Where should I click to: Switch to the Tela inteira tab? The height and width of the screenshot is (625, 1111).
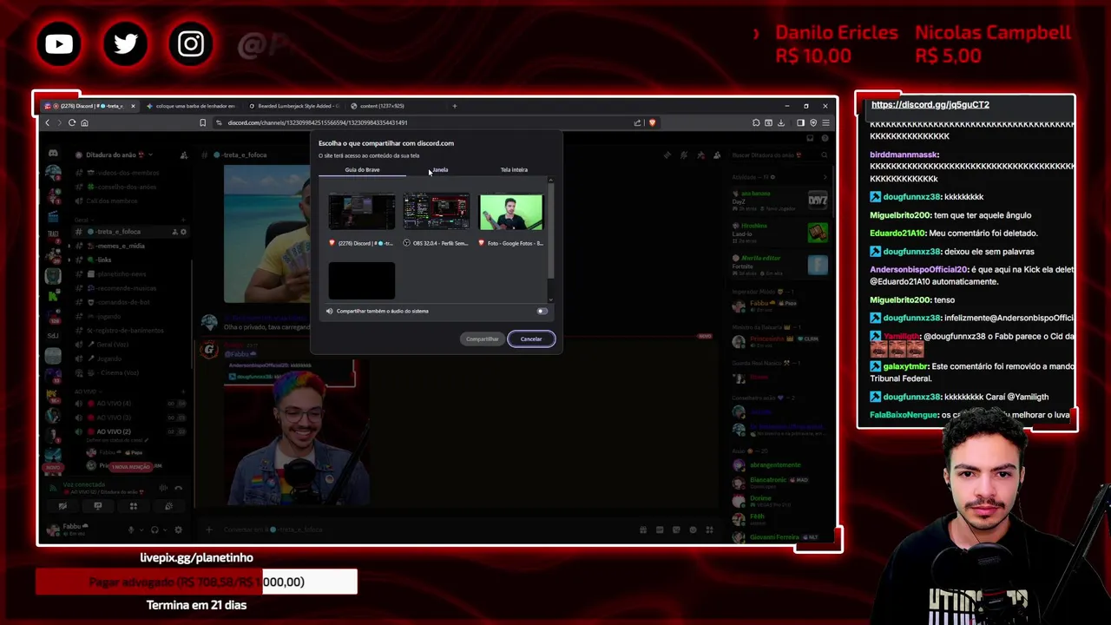(x=514, y=170)
